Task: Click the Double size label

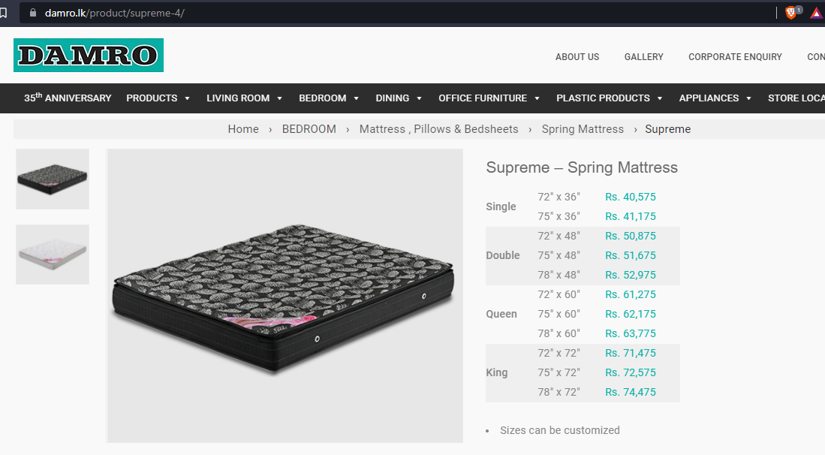Action: click(502, 255)
